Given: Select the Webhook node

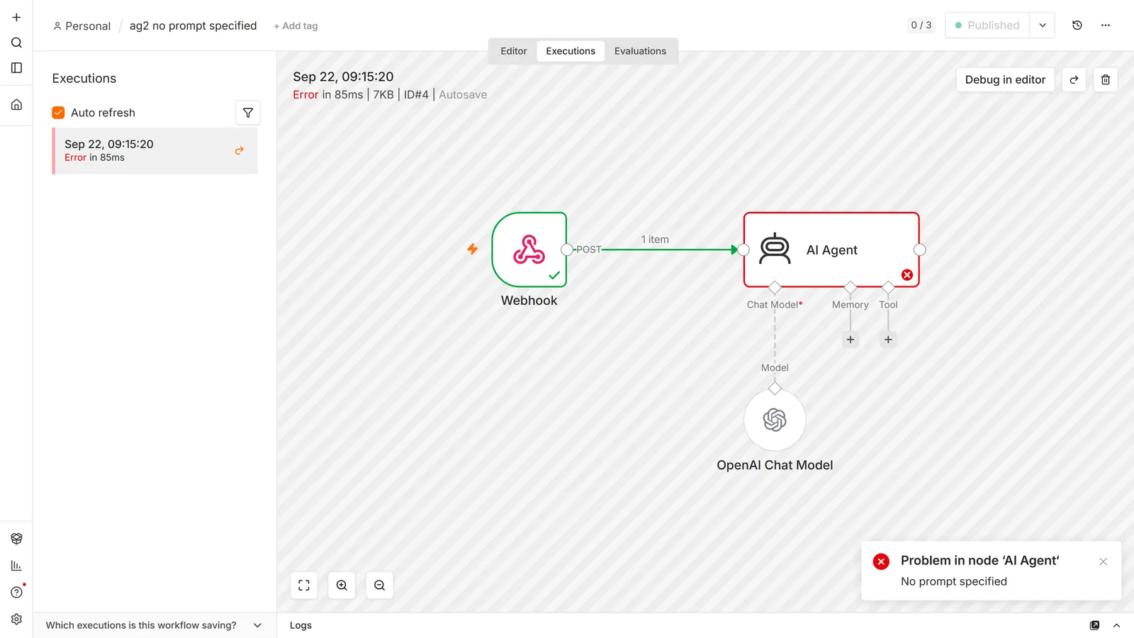Looking at the screenshot, I should [529, 250].
